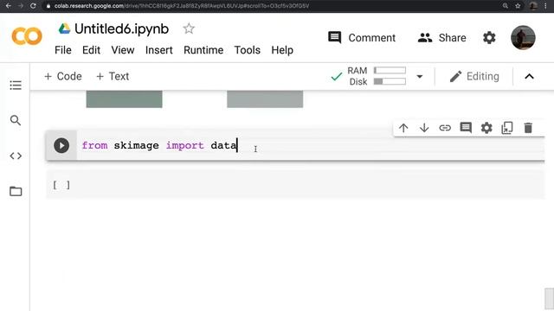This screenshot has height=311, width=554.
Task: Click the browser back arrow
Action: pyautogui.click(x=9, y=6)
